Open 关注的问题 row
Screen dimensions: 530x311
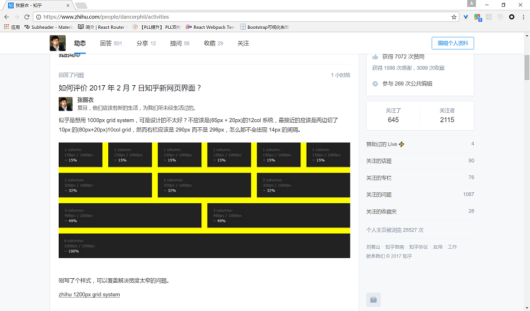click(420, 195)
